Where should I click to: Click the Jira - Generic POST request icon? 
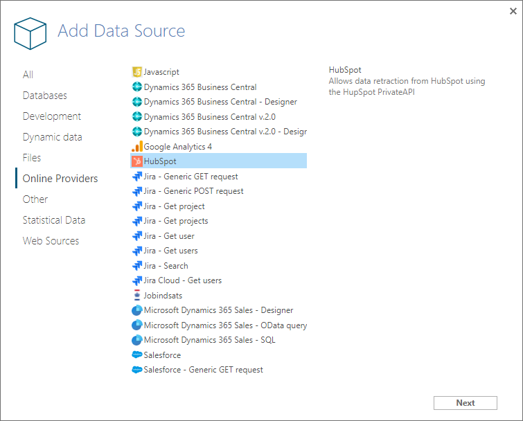136,191
